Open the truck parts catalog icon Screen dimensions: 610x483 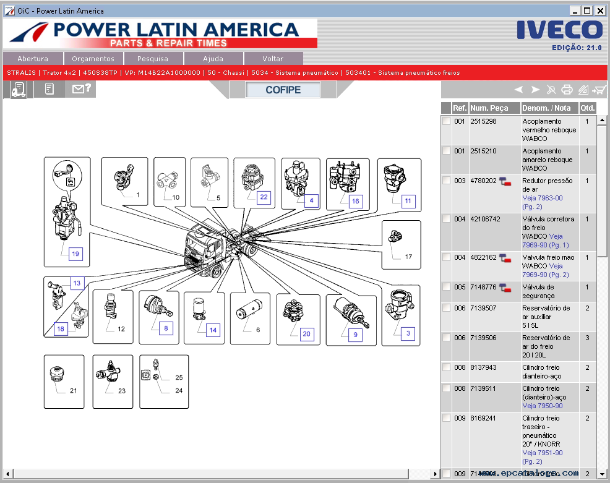point(19,90)
